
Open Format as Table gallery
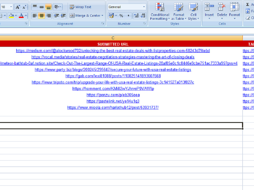tap(179, 11)
